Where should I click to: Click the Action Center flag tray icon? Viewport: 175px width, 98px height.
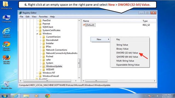click(x=150, y=96)
